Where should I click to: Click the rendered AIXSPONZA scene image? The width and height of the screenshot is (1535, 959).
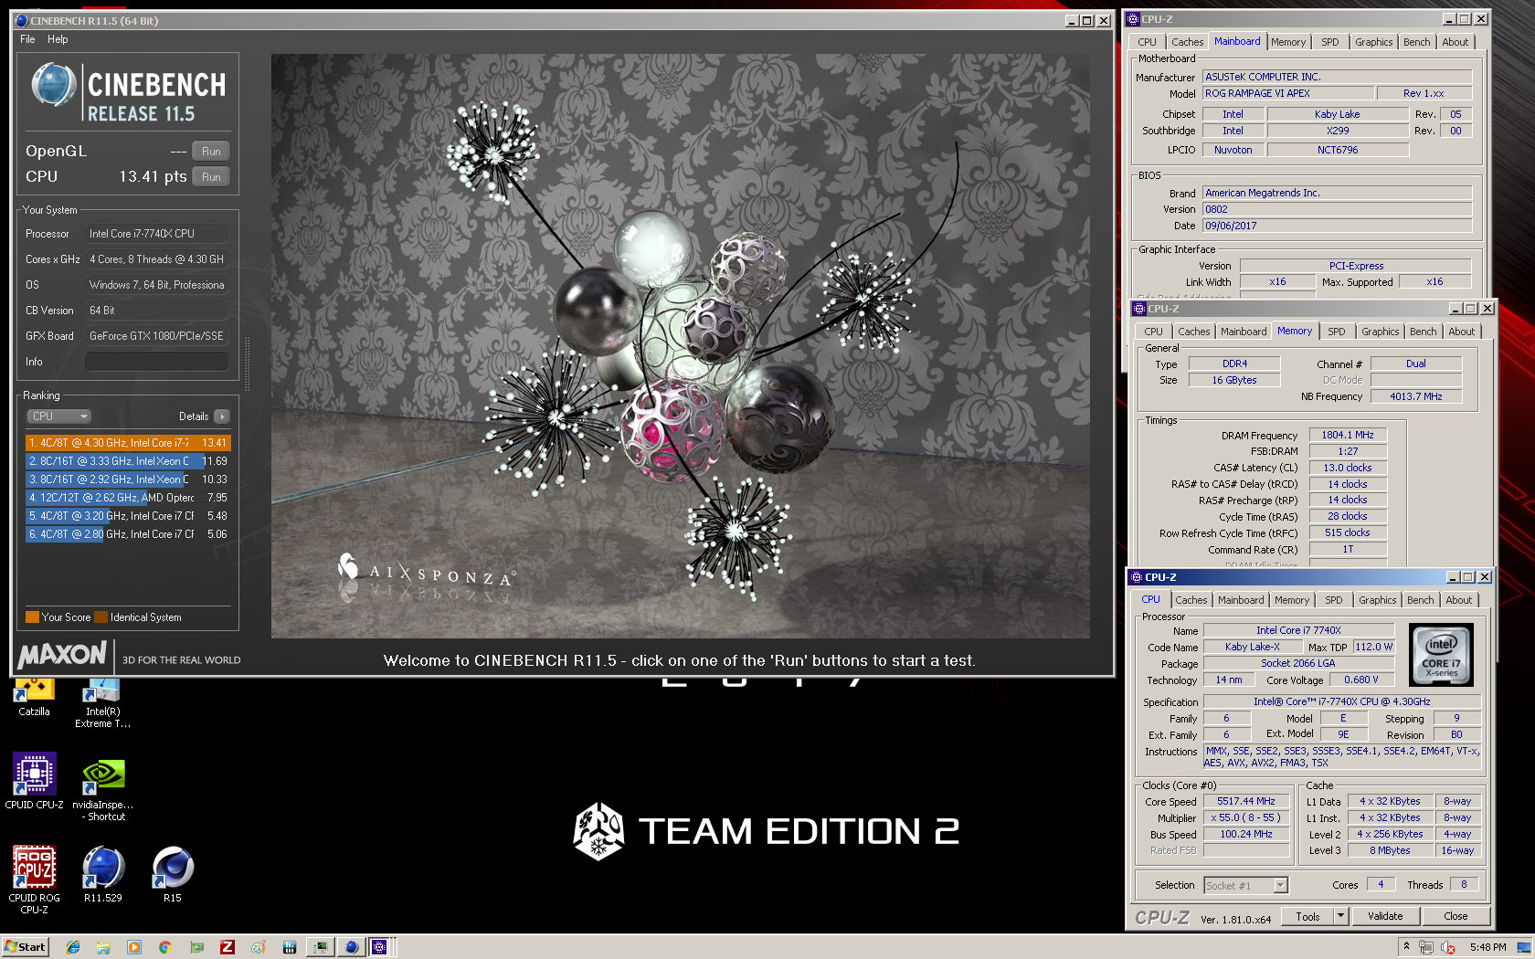680,346
